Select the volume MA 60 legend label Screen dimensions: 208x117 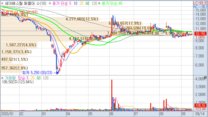(39, 78)
